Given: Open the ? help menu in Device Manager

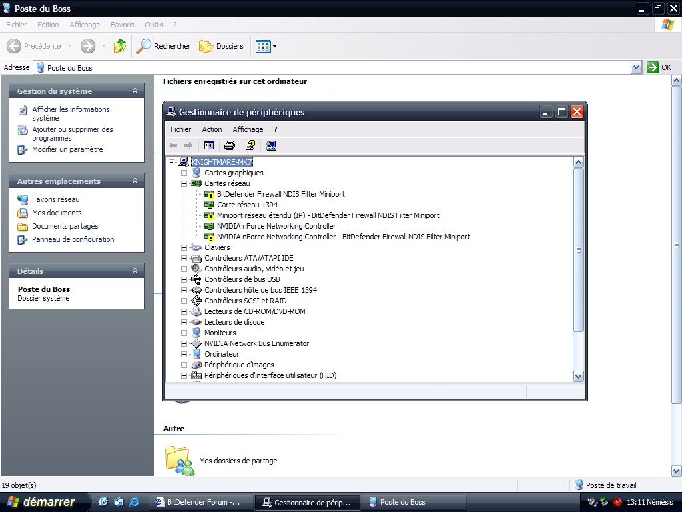Looking at the screenshot, I should [276, 129].
